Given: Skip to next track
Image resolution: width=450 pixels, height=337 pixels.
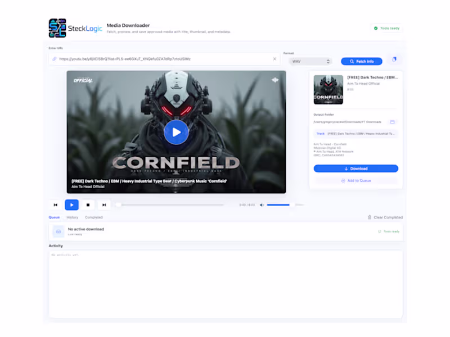Looking at the screenshot, I should [104, 205].
